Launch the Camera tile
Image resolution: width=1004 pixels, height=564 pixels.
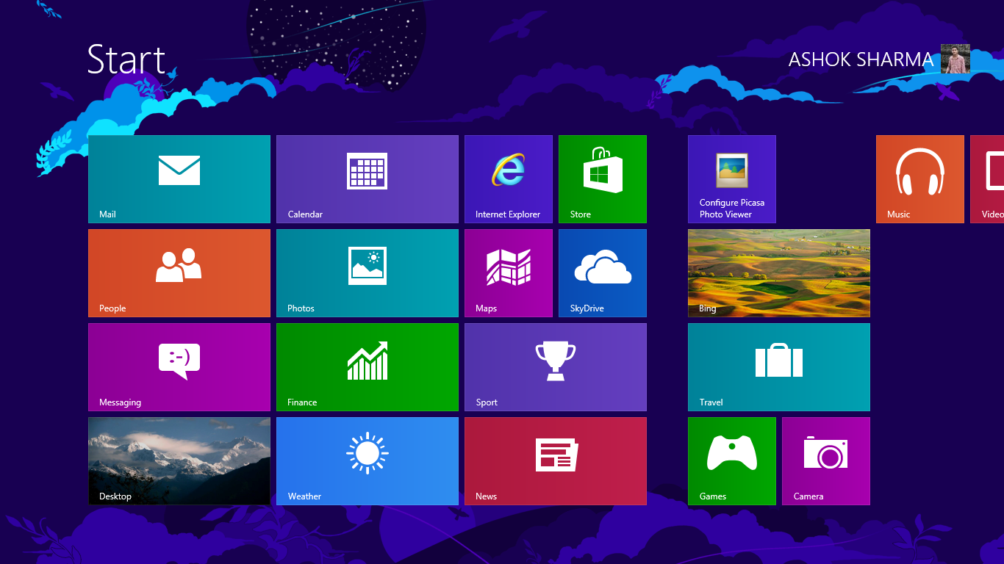pyautogui.click(x=826, y=461)
